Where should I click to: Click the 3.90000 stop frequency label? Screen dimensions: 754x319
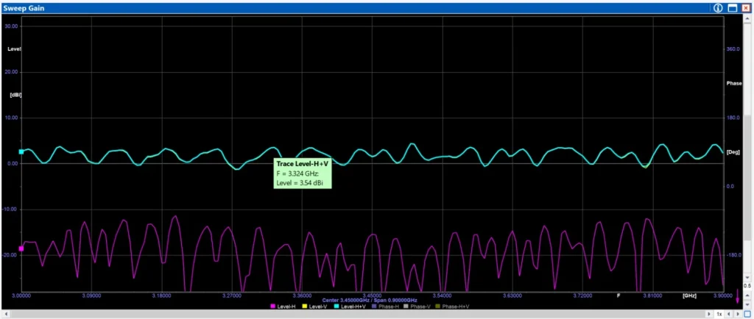(723, 295)
